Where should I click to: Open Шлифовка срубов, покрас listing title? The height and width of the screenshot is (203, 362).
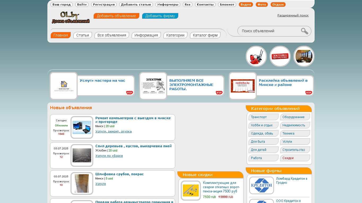tap(120, 174)
